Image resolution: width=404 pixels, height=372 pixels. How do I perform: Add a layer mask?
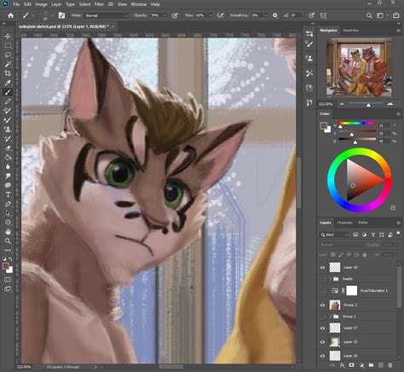point(352,365)
